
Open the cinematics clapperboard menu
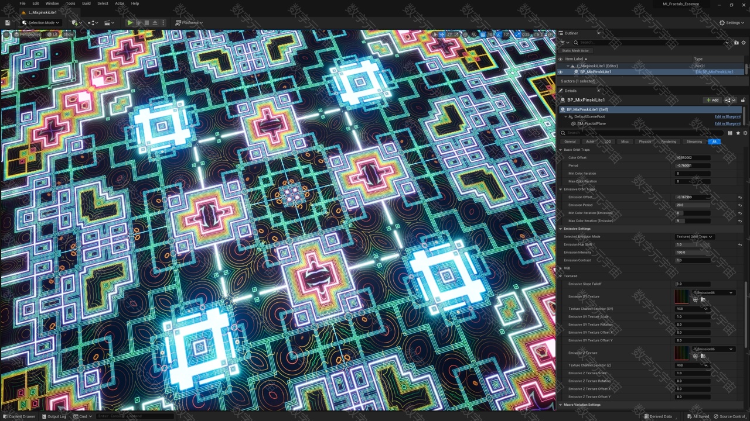[x=109, y=23]
